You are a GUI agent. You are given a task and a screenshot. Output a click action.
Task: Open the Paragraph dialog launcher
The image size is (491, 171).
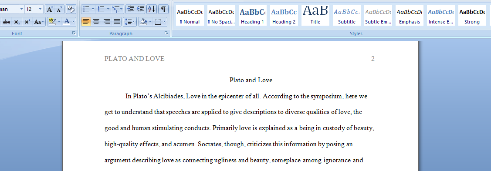point(166,33)
